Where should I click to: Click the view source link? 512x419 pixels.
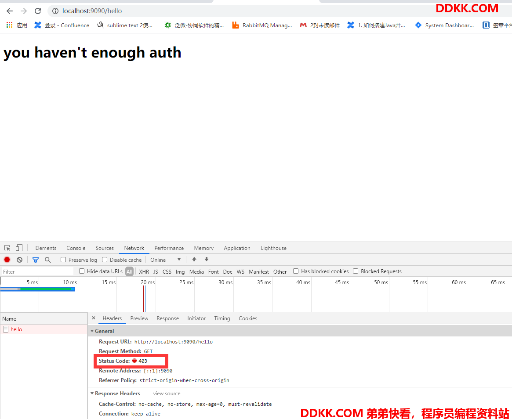pos(167,394)
